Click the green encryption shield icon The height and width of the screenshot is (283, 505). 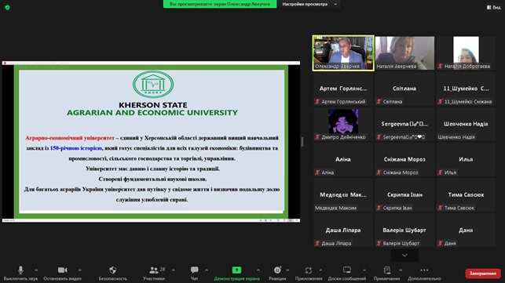7,7
